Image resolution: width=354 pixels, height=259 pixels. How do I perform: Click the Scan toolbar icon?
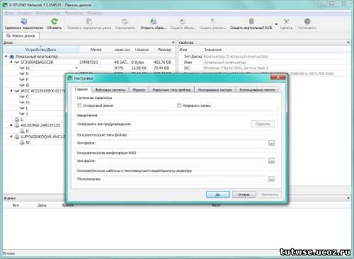125,21
